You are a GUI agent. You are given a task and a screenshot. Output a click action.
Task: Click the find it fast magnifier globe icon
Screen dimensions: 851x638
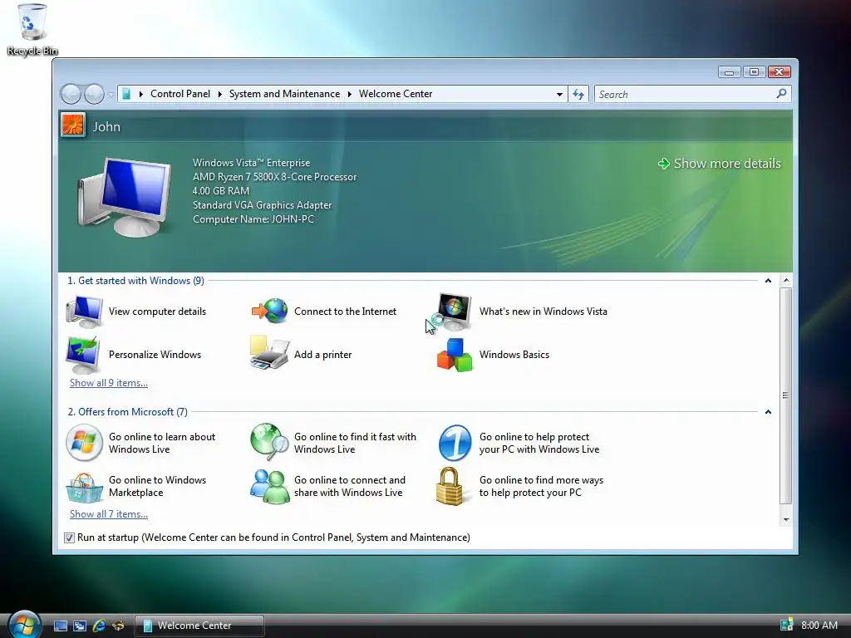[269, 442]
